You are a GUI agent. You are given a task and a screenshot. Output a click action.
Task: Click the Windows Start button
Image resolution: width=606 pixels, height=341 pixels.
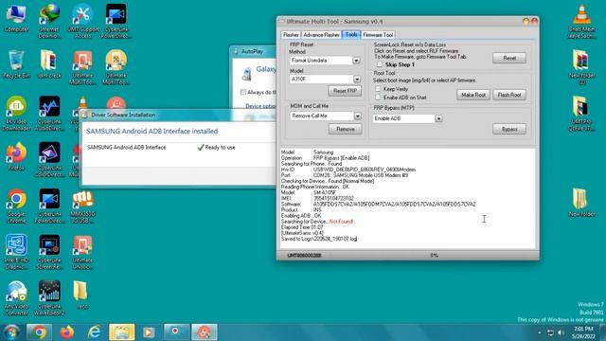pyautogui.click(x=11, y=332)
